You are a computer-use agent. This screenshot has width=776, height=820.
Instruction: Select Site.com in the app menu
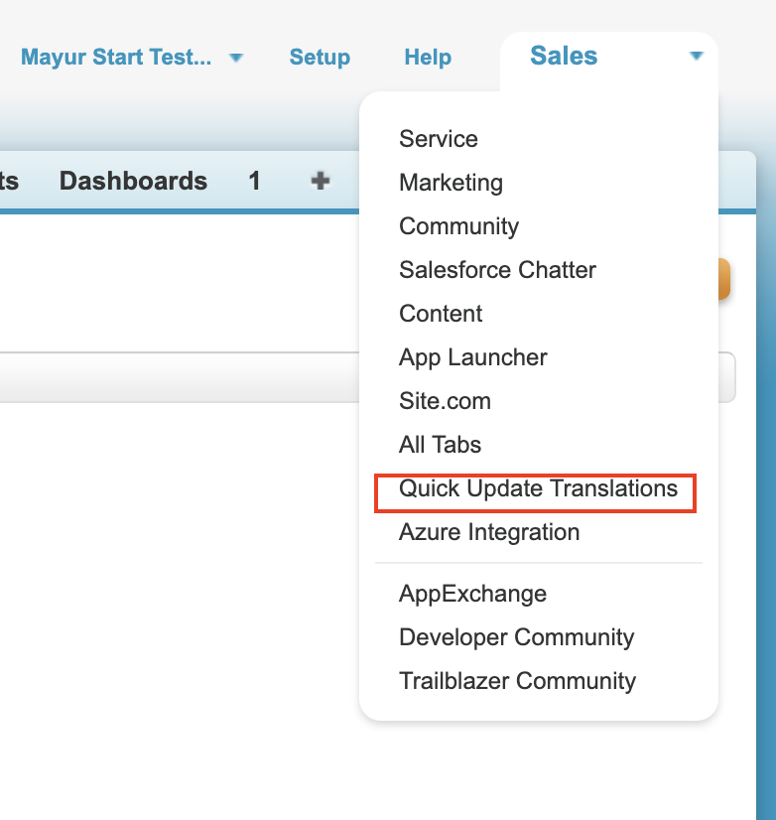coord(445,401)
